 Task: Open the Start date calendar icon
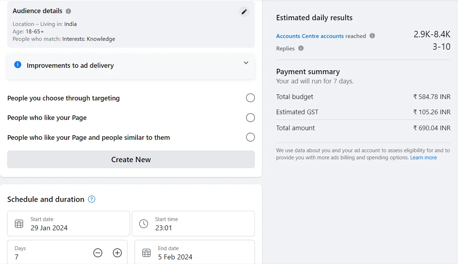click(18, 224)
